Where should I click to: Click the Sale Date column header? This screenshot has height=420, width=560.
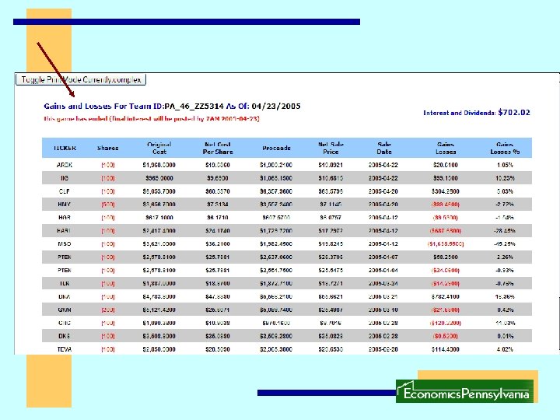384,148
